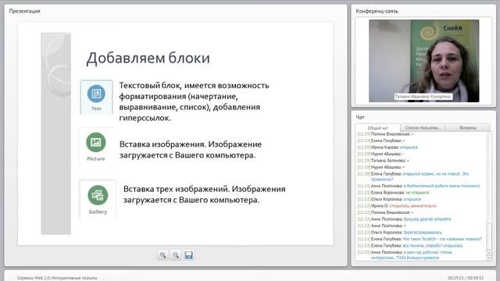Click the Picture block icon on slide
The height and width of the screenshot is (281, 500).
click(x=96, y=147)
